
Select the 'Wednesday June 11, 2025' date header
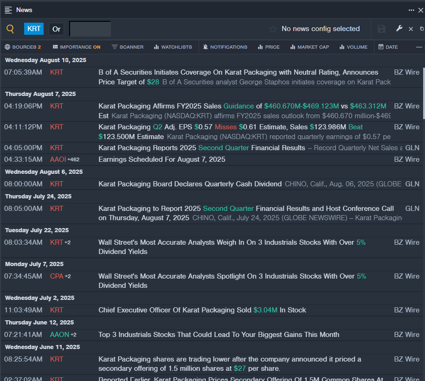tap(43, 347)
